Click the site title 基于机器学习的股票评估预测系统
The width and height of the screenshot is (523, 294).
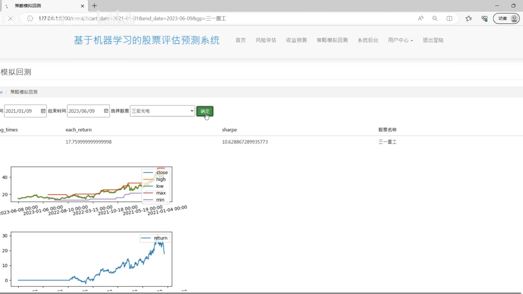(x=147, y=40)
